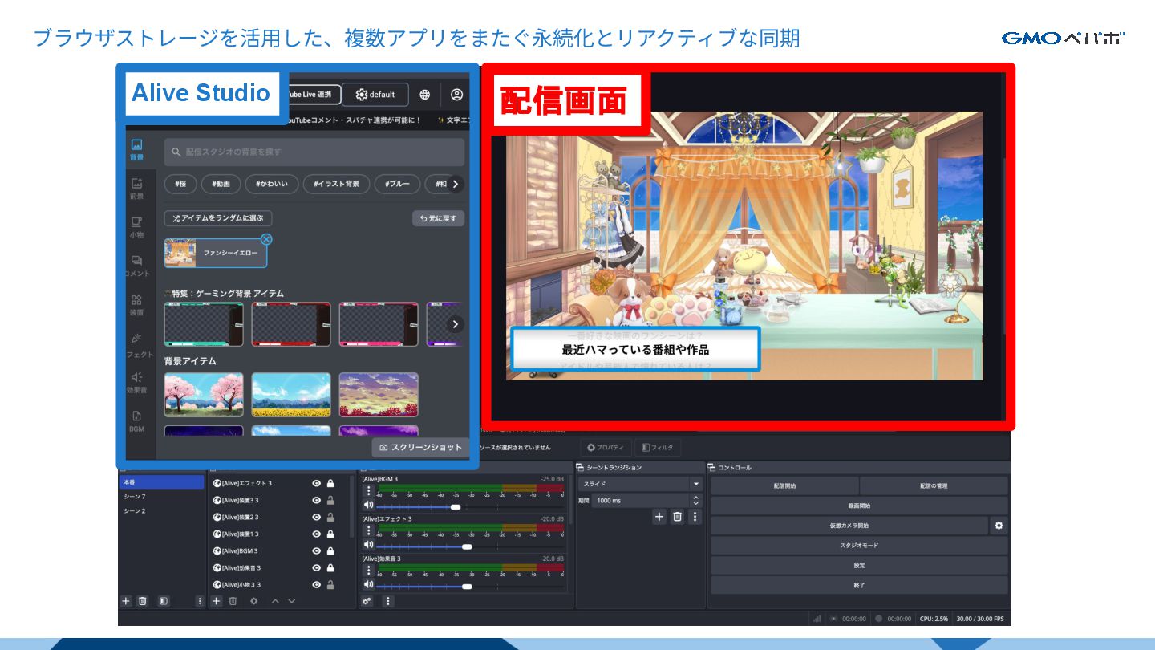Viewport: 1155px width, 650px height.
Task: Add a new scene with the plus icon
Action: point(126,601)
